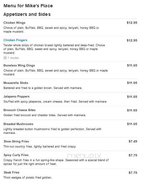Select the Shoe-String Fries item
Screen dimensions: 141x182
coord(16,141)
